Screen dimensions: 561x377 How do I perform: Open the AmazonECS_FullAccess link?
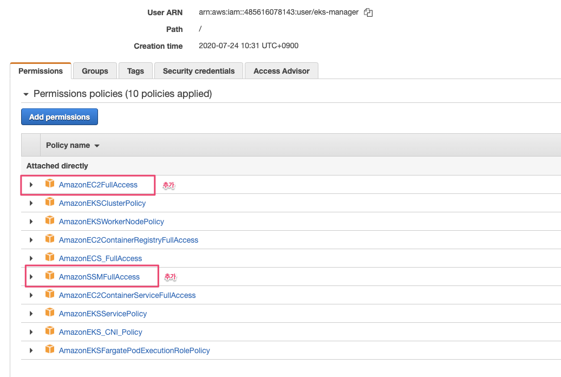point(100,258)
